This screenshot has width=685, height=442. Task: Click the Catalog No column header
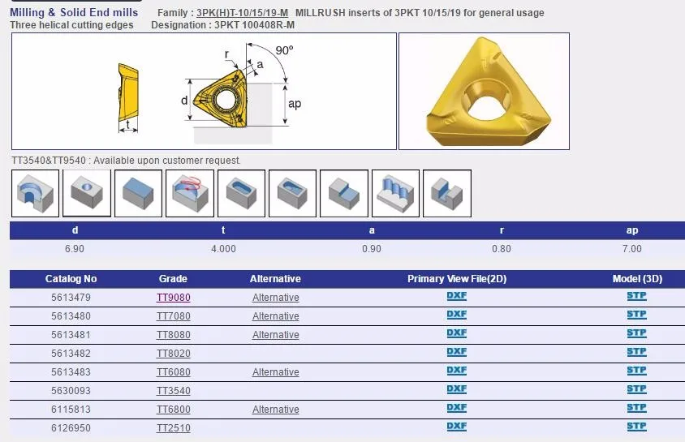click(71, 279)
